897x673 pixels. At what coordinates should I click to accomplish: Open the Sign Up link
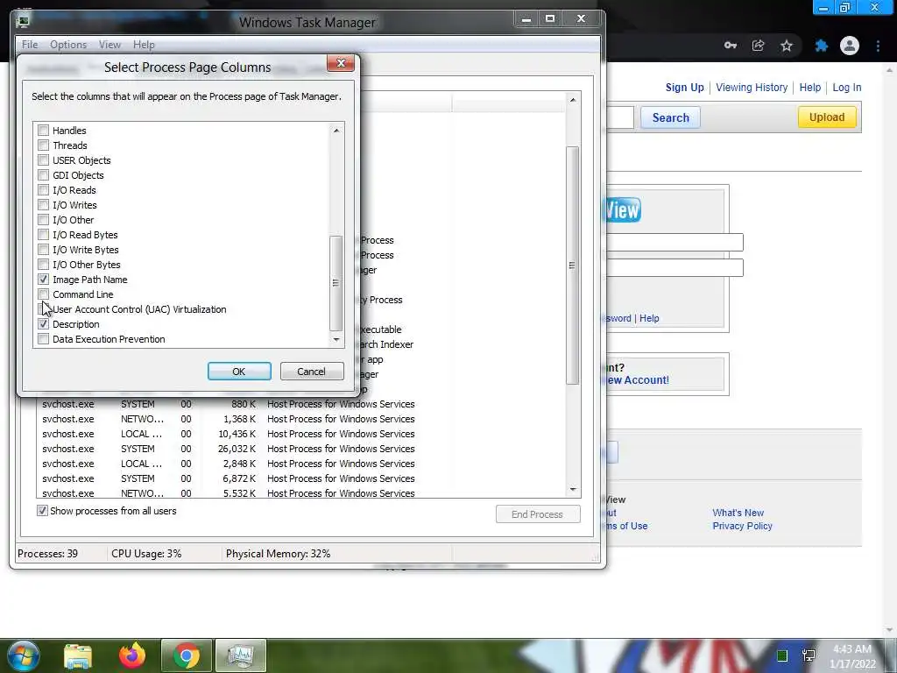click(x=684, y=88)
